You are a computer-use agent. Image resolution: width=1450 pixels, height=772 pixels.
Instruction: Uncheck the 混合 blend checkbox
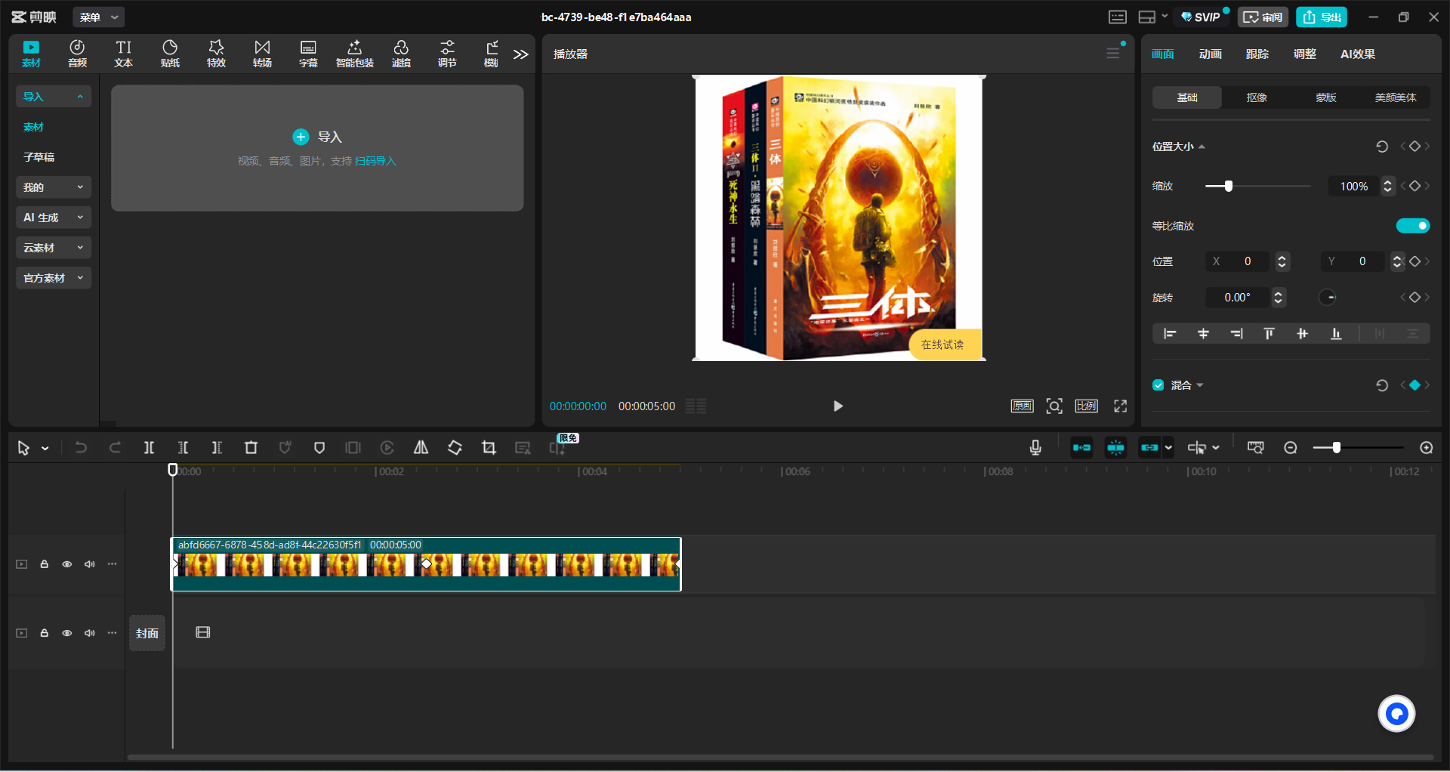click(1158, 385)
